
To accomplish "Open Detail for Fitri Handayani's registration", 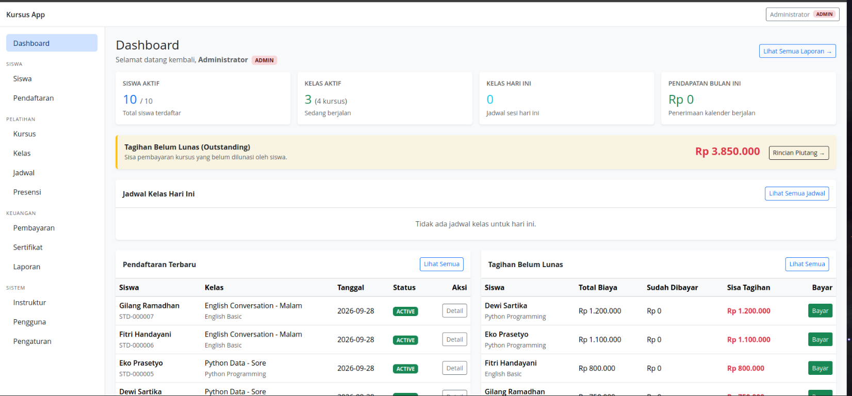I will [x=455, y=340].
